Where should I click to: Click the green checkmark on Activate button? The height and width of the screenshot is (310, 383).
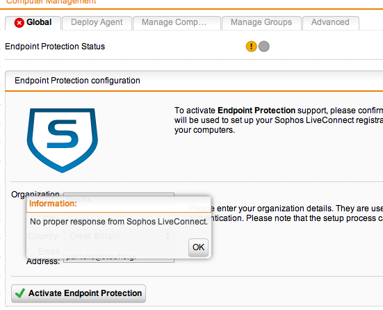pyautogui.click(x=19, y=293)
